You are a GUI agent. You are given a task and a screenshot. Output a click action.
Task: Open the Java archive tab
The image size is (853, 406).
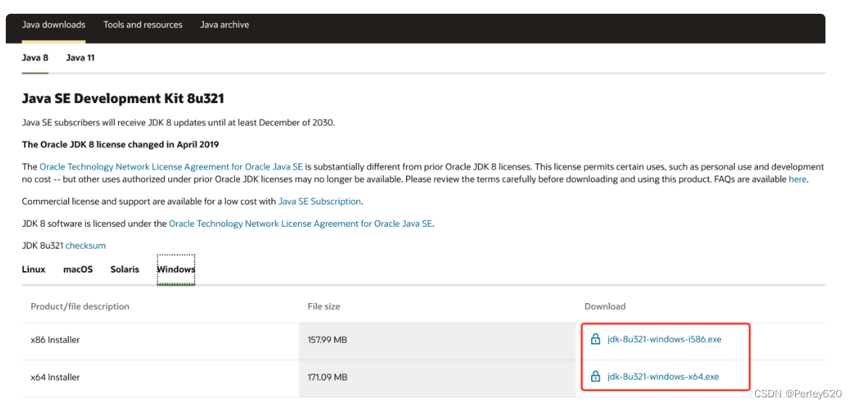click(x=224, y=25)
